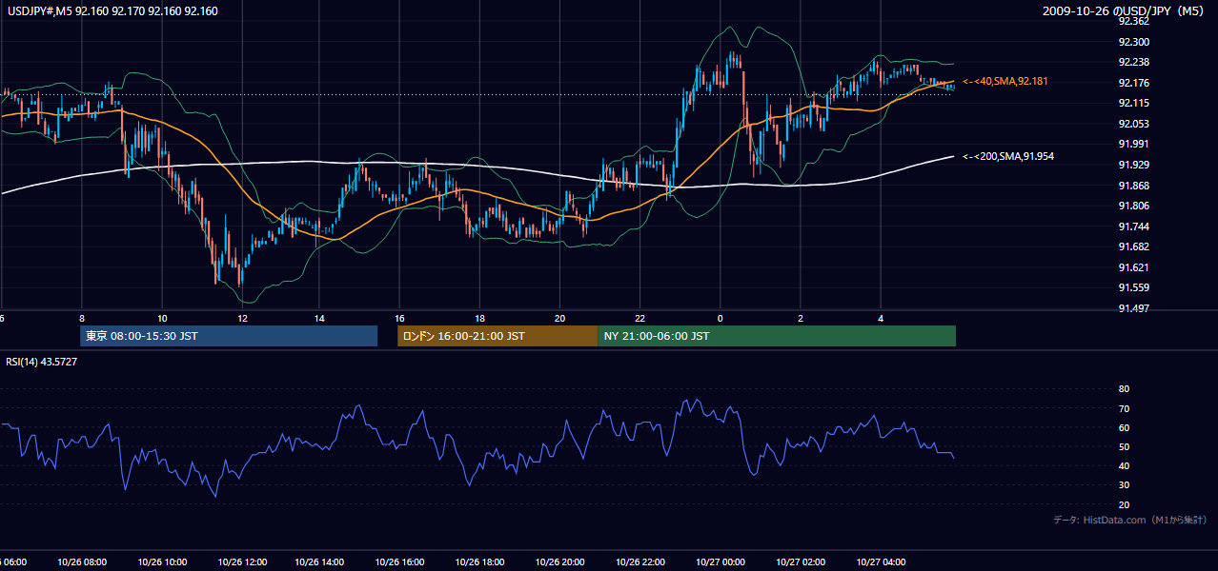Click the RSI scale value 30
This screenshot has width=1218, height=571.
click(x=1124, y=485)
